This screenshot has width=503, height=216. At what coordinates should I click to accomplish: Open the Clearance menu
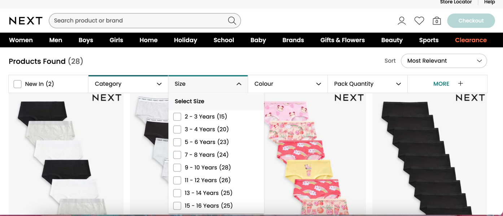(471, 40)
